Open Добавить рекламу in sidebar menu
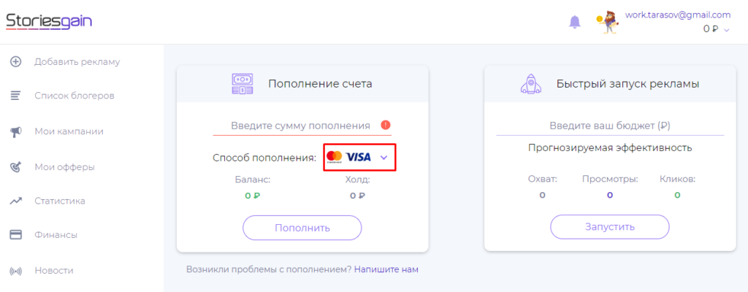Image resolution: width=748 pixels, height=292 pixels. [x=77, y=62]
